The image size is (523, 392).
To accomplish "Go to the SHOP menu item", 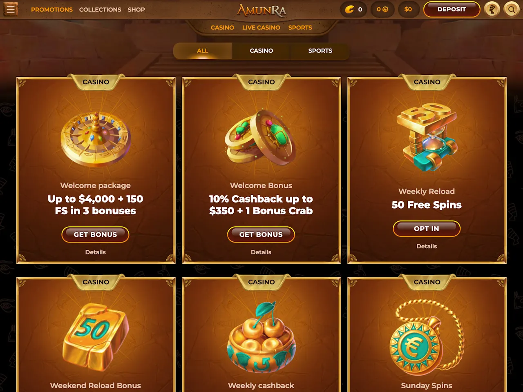I will coord(136,9).
